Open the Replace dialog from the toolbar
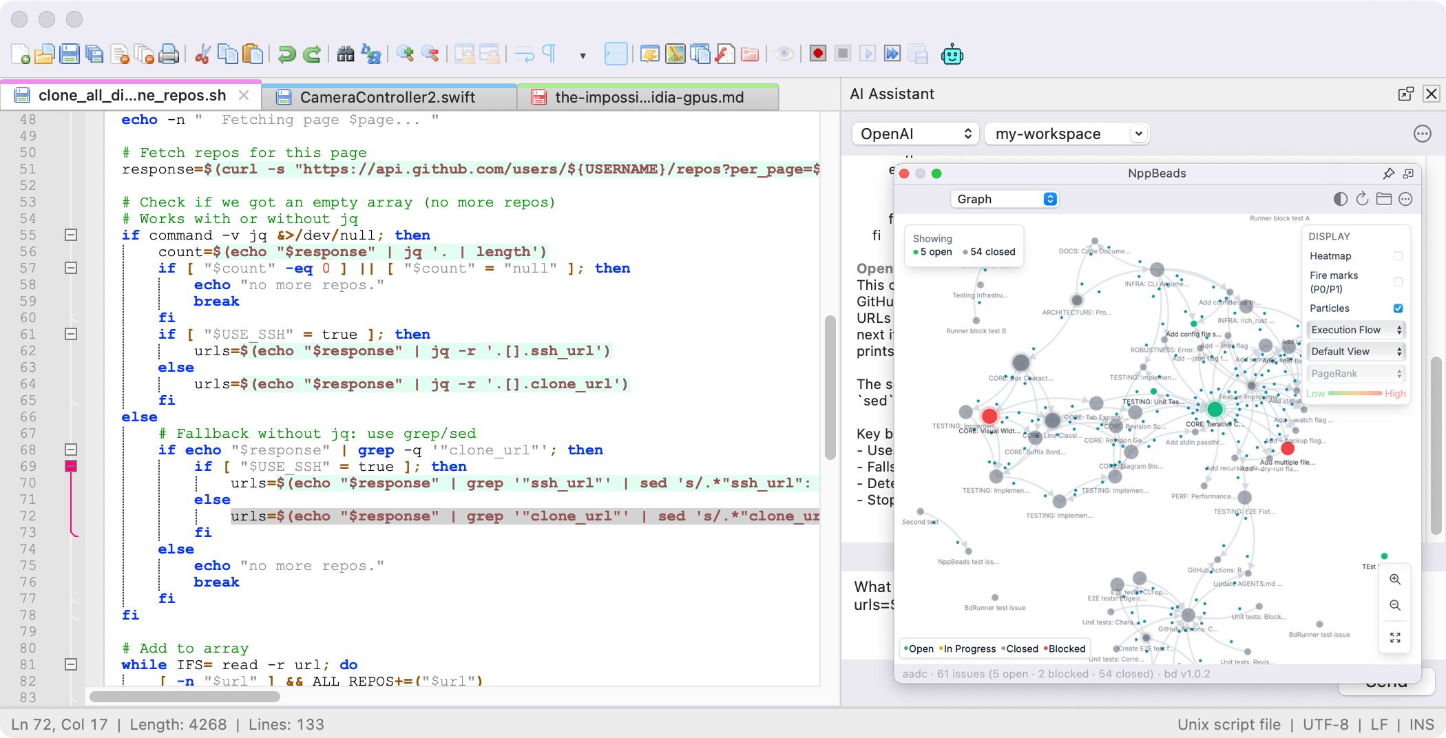 [372, 54]
